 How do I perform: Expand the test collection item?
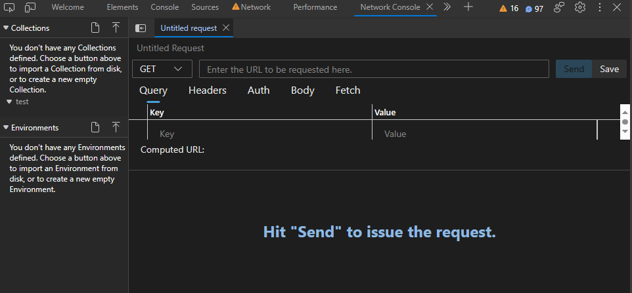click(x=9, y=102)
